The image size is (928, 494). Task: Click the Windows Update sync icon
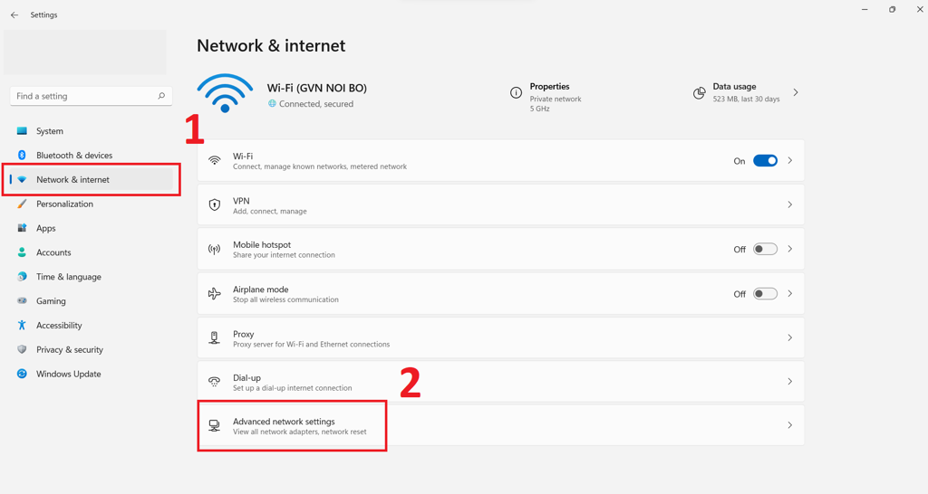coord(22,374)
